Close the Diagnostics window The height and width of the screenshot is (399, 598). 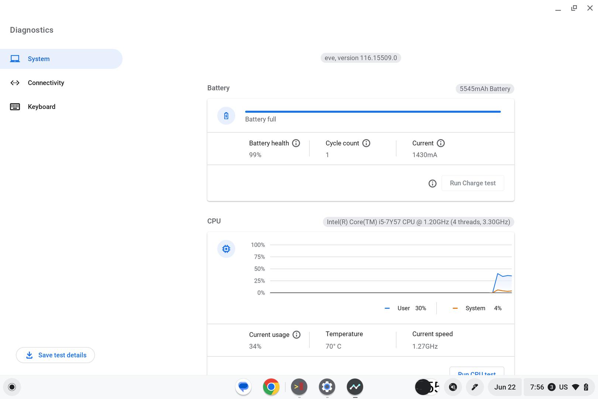590,8
